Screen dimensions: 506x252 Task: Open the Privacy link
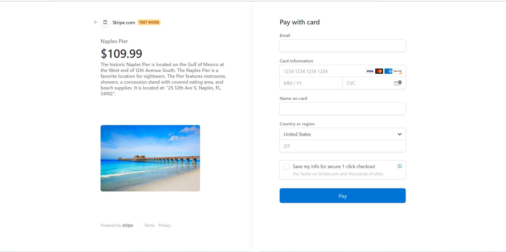tap(165, 225)
